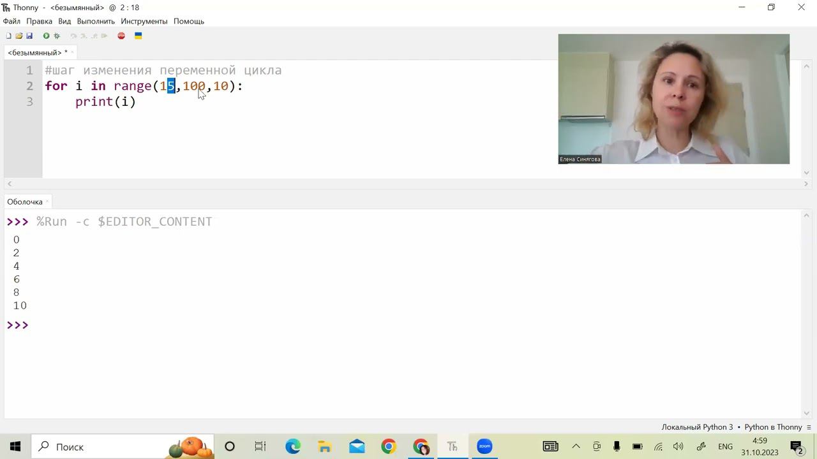The width and height of the screenshot is (817, 459).
Task: Click the battery tray icon
Action: [637, 446]
